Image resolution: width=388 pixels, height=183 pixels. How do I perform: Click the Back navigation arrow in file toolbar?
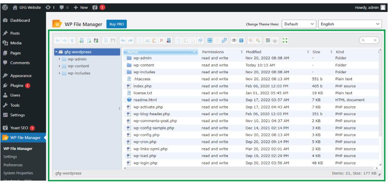coord(57,40)
